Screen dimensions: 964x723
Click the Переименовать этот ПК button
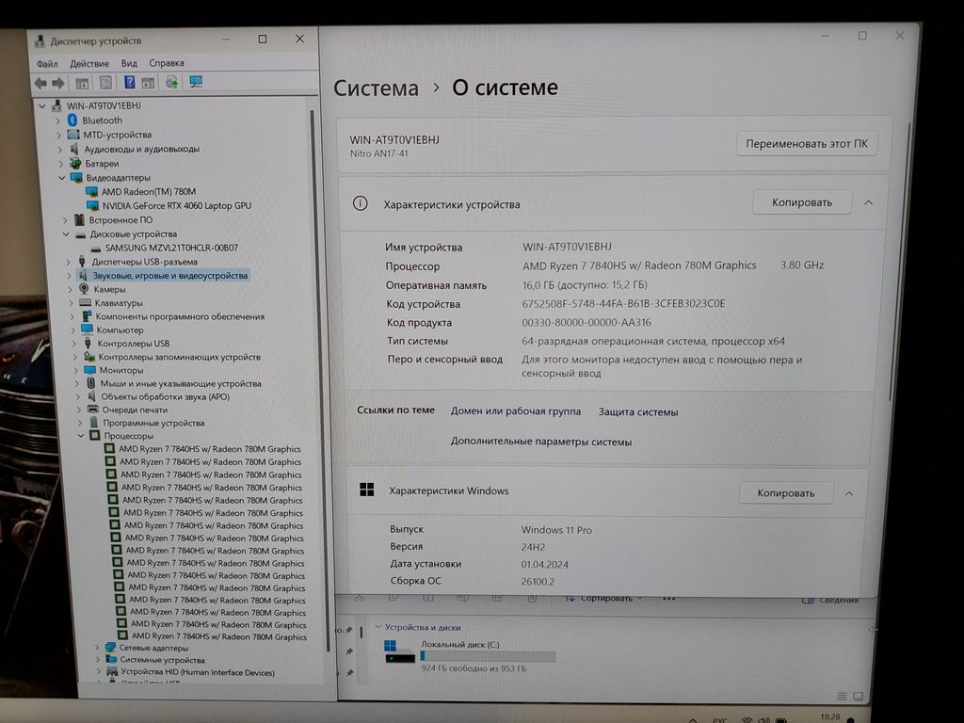pyautogui.click(x=807, y=144)
